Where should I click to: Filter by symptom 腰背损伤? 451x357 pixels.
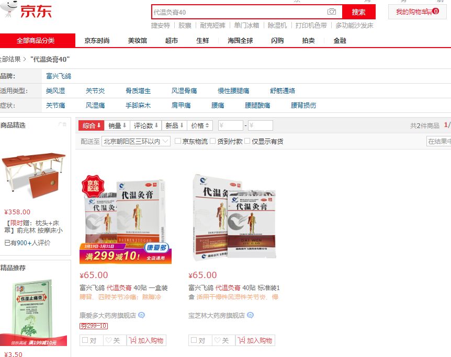click(x=303, y=106)
